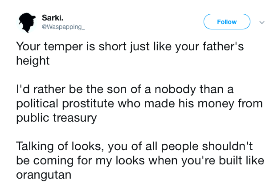Open the tweet via "Talking of looks" line
Image resolution: width=278 pixels, height=188 pixels.
click(135, 147)
